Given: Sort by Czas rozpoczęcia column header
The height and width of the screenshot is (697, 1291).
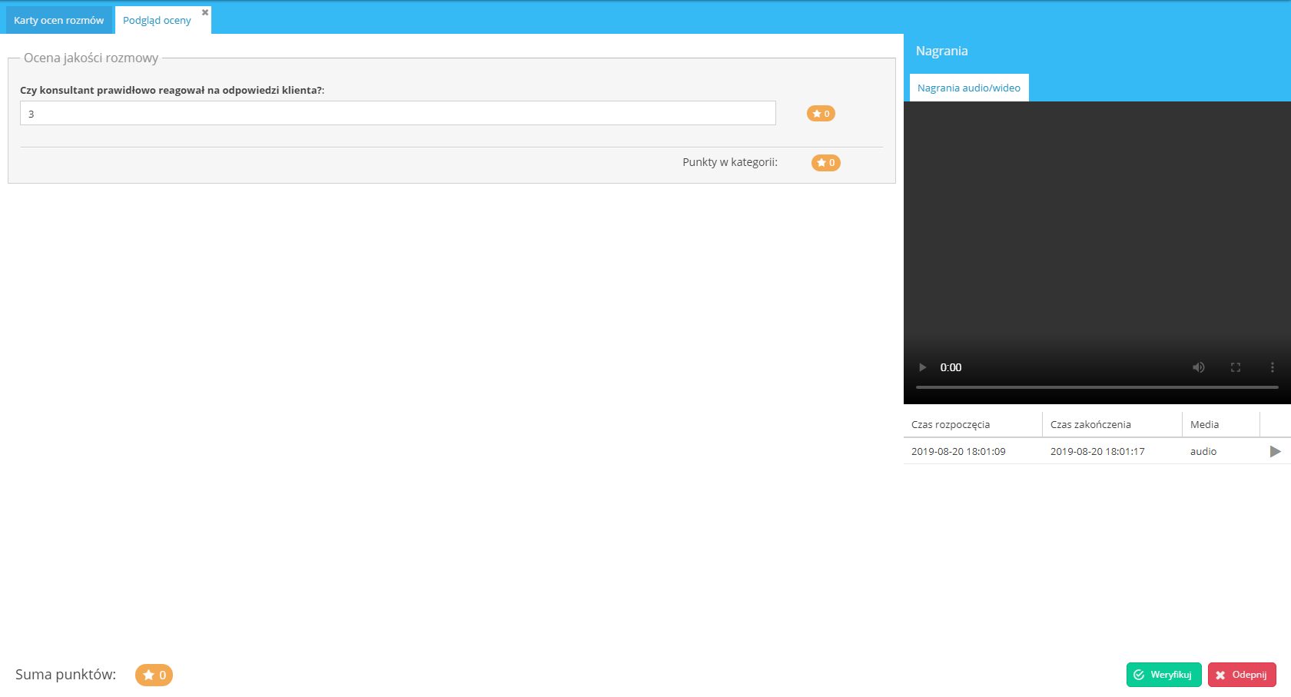Looking at the screenshot, I should (973, 424).
